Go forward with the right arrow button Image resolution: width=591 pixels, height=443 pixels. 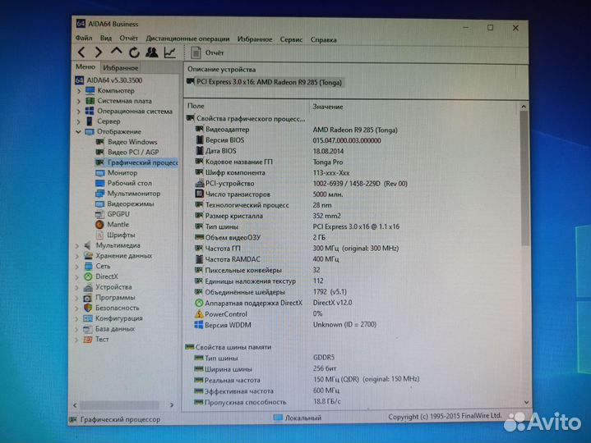[x=99, y=53]
